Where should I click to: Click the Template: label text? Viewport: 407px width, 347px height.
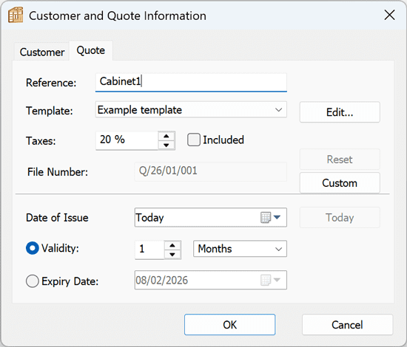(x=50, y=111)
